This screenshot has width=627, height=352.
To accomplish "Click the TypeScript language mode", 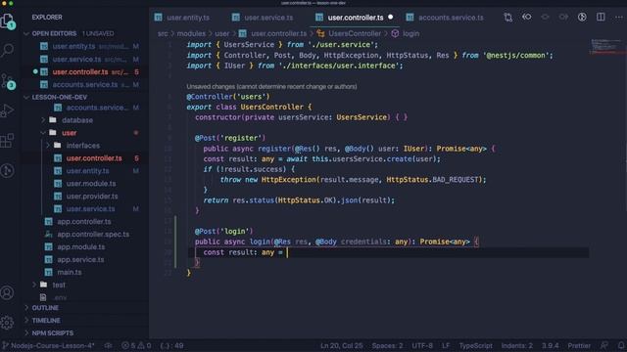I will click(x=475, y=345).
